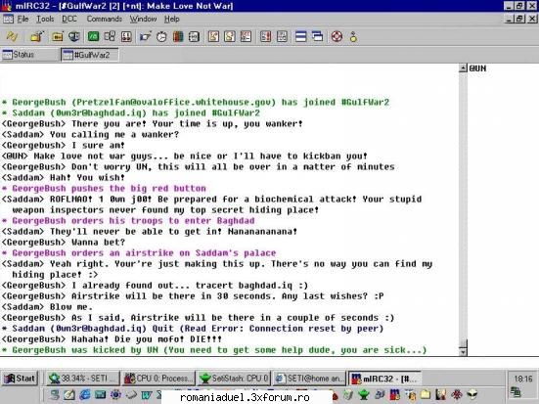
Task: Tile windows using the blue stripes icon
Action: point(300,36)
